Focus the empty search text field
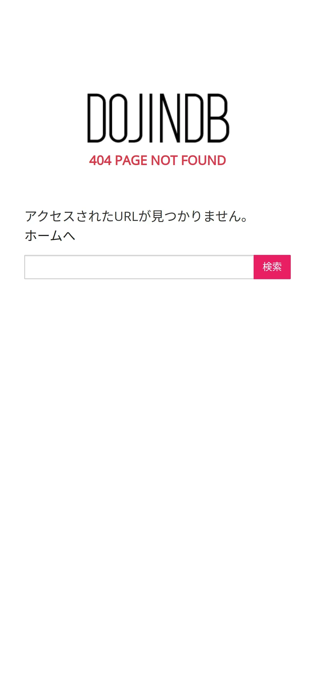The height and width of the screenshot is (683, 315). point(139,267)
